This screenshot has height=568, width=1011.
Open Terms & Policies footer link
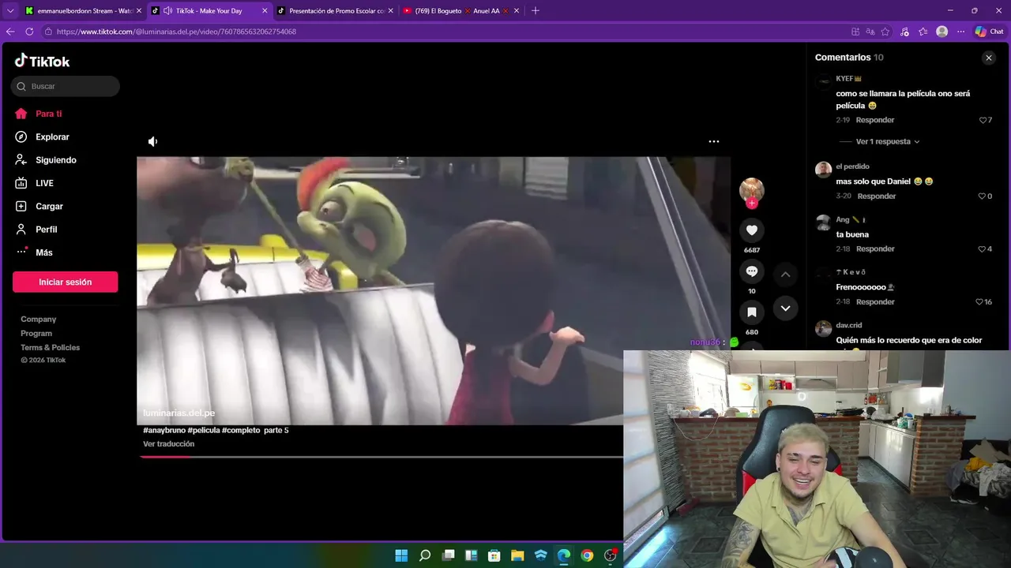point(50,348)
